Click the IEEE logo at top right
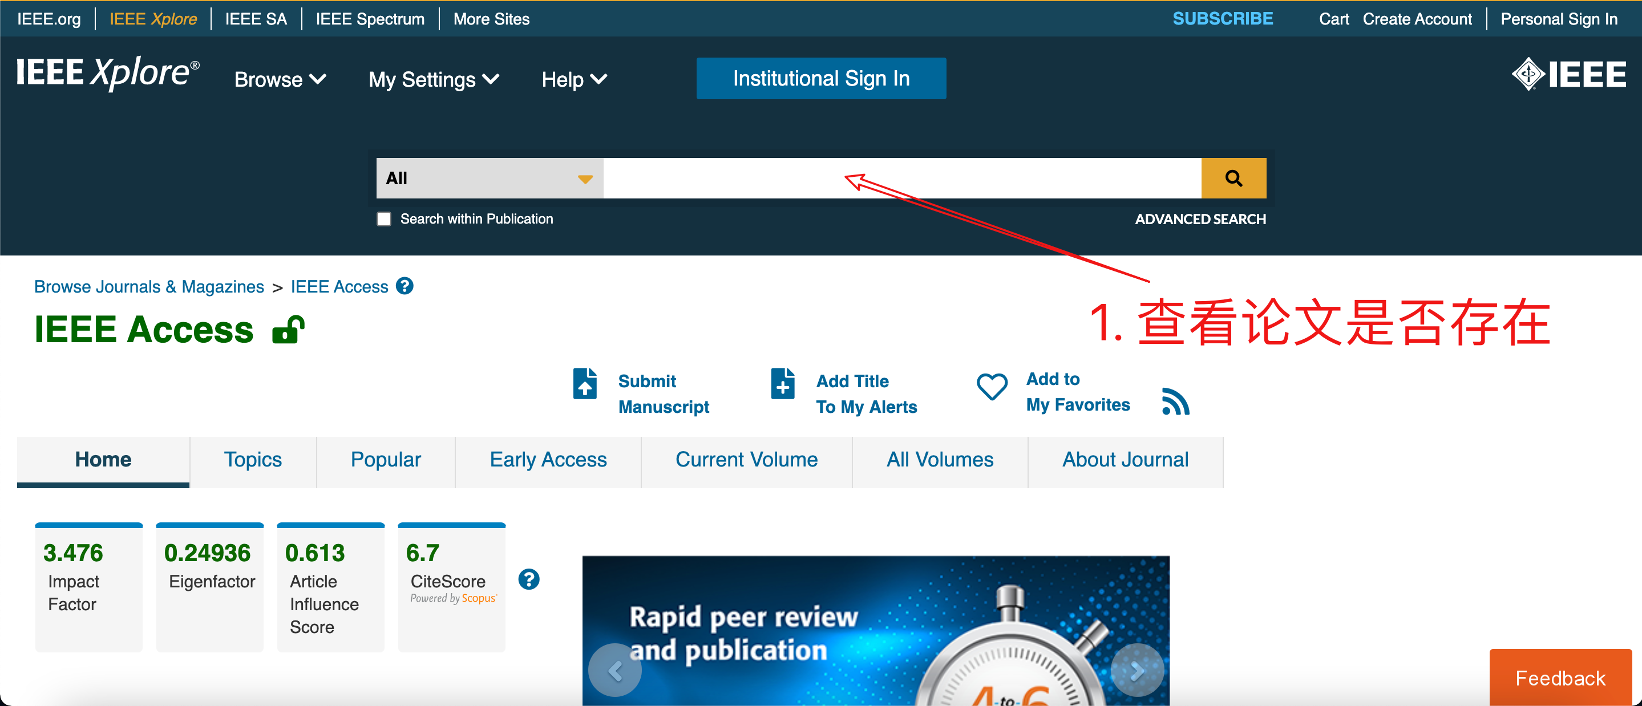Image resolution: width=1642 pixels, height=706 pixels. click(1569, 75)
